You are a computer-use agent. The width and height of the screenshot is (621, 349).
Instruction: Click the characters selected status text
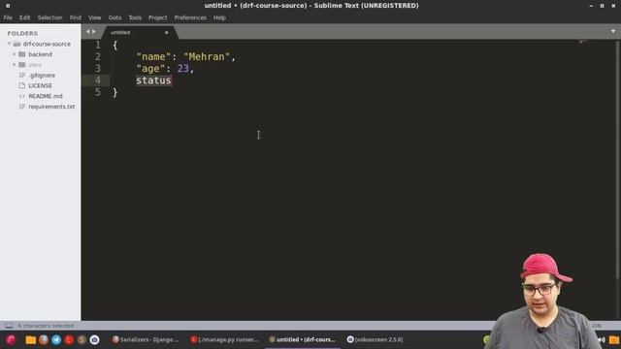(46, 326)
